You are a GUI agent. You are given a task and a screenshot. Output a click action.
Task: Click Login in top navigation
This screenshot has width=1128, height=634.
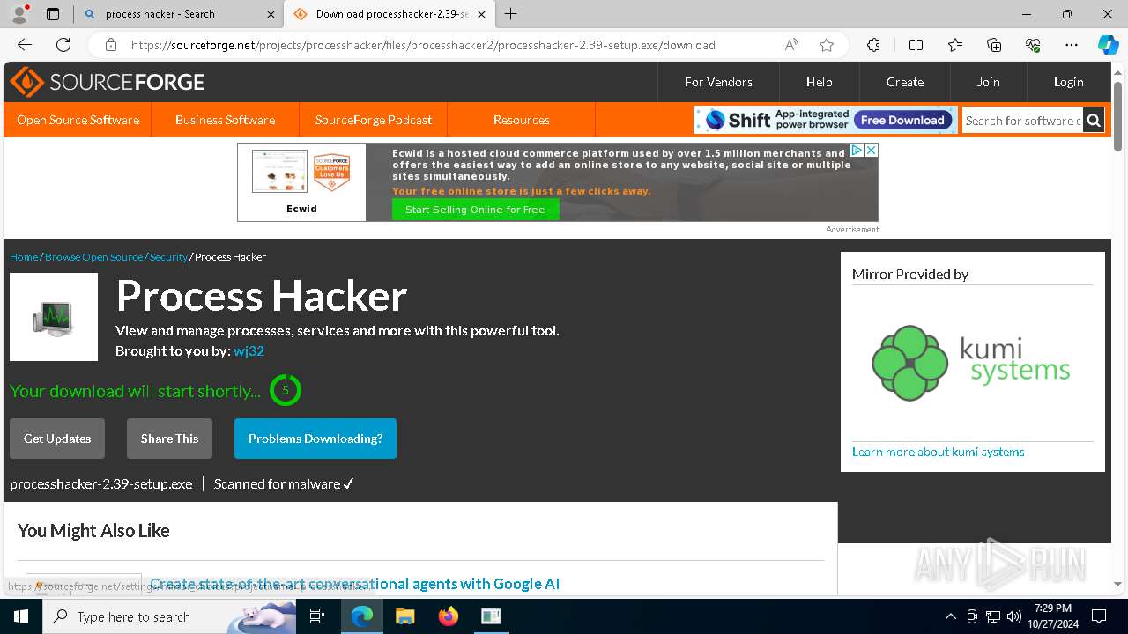pos(1068,82)
